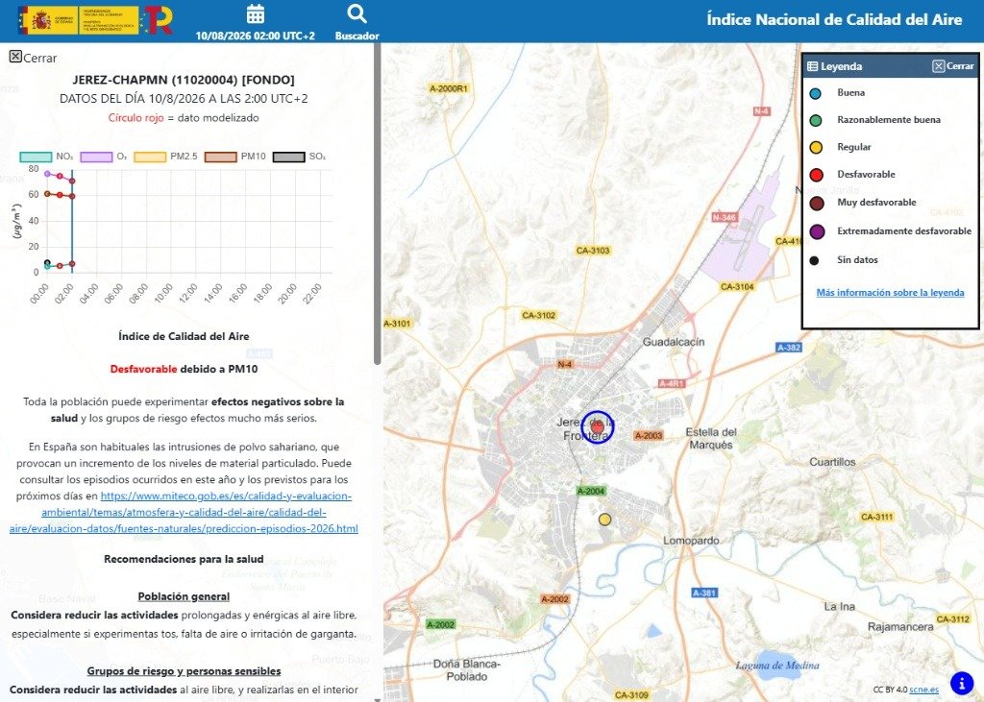This screenshot has width=984, height=702.
Task: Click 'Grupos de riesgo y personas sensibles' heading
Action: pyautogui.click(x=184, y=671)
